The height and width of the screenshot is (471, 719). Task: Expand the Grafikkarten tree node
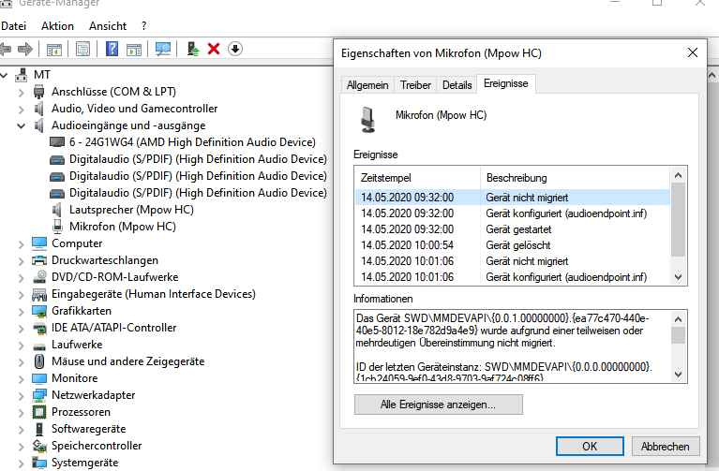tap(22, 312)
